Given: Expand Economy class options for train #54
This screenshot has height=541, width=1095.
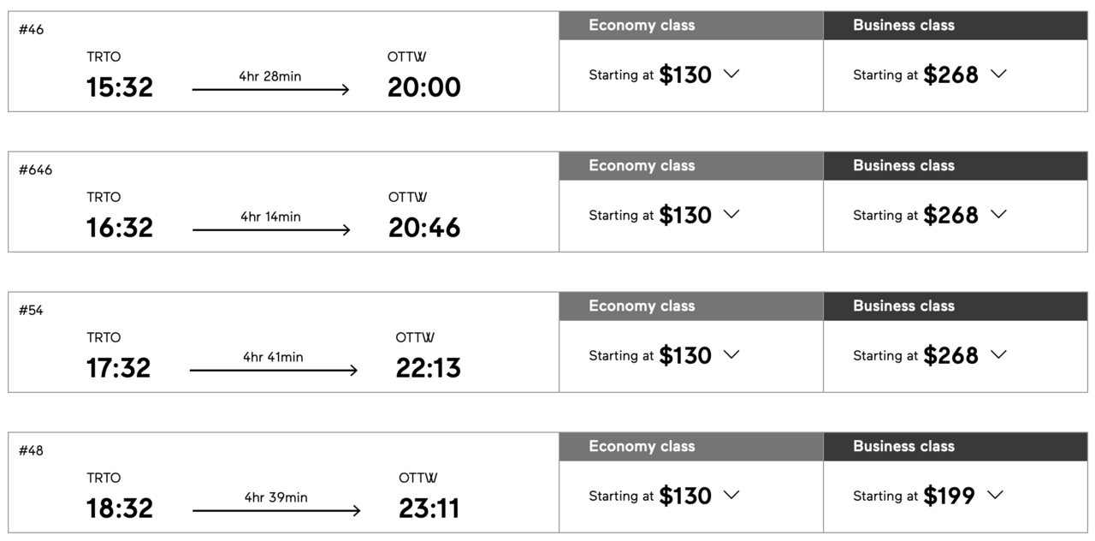Looking at the screenshot, I should coord(731,355).
